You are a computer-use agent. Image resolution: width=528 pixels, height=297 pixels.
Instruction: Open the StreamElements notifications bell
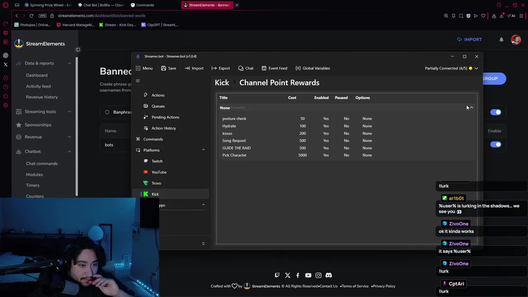[x=501, y=40]
